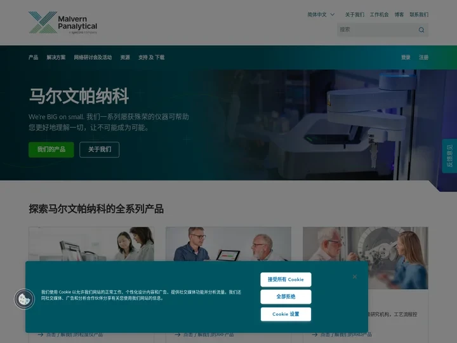Click the 全部拒绝 button
The image size is (457, 343).
pyautogui.click(x=286, y=297)
